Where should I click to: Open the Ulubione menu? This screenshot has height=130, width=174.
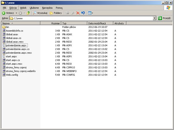click(x=34, y=8)
